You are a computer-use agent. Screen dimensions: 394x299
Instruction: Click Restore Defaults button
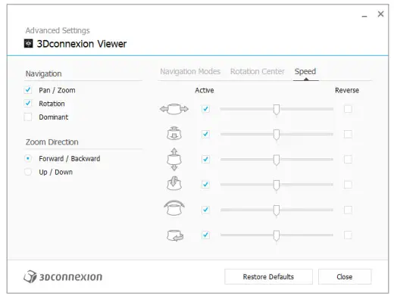(268, 276)
